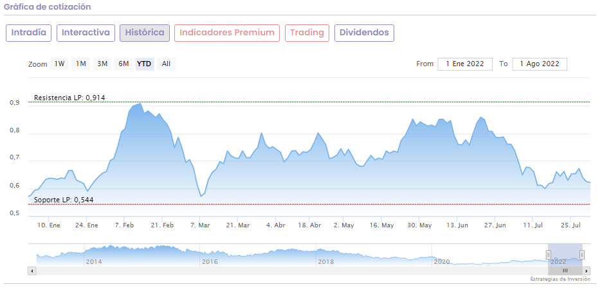Switch to the Histórica tab

145,33
